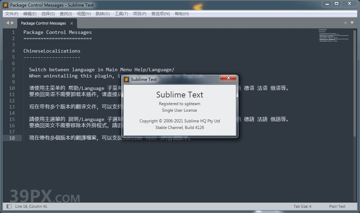Go to next tab with right arrow
The image size is (360, 213).
[12, 23]
